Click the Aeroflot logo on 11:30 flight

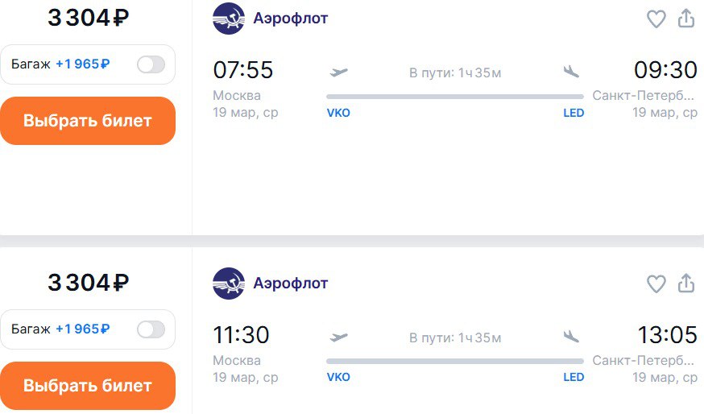point(229,284)
